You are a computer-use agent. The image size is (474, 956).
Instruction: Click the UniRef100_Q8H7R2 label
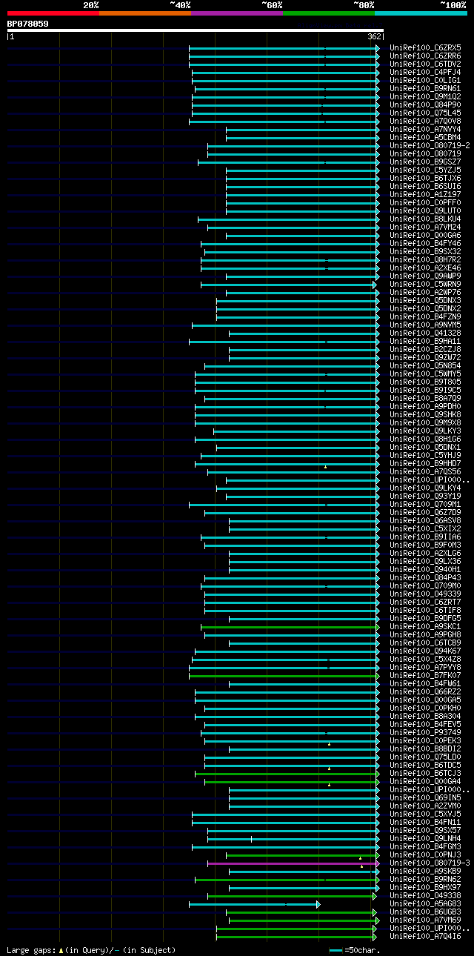point(425,259)
